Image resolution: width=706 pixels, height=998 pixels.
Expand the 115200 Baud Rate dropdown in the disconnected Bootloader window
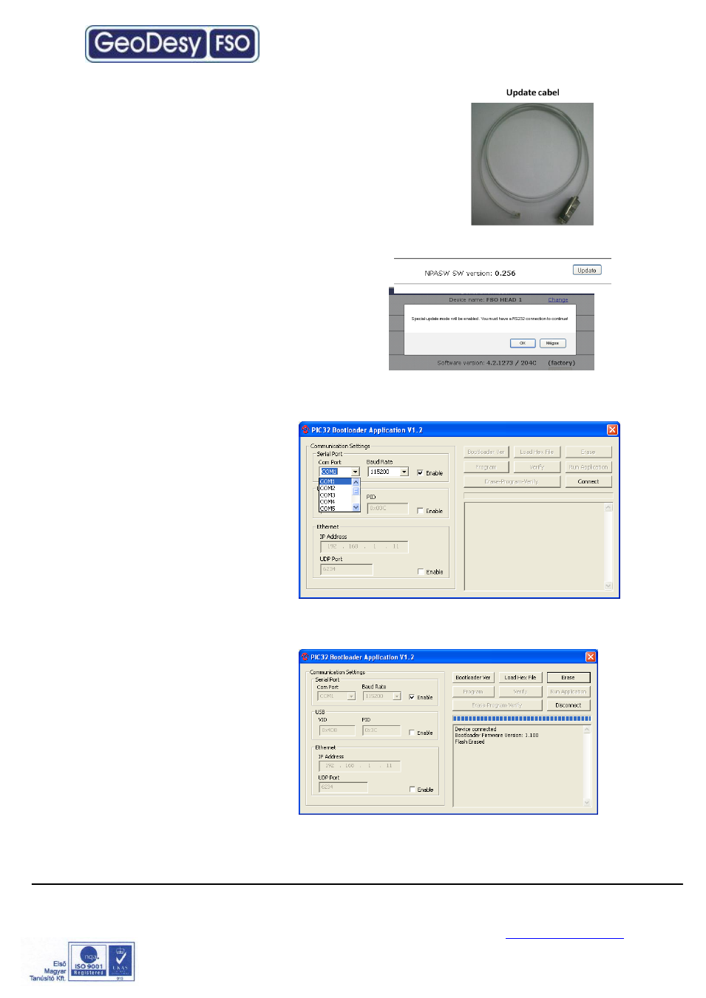click(404, 472)
